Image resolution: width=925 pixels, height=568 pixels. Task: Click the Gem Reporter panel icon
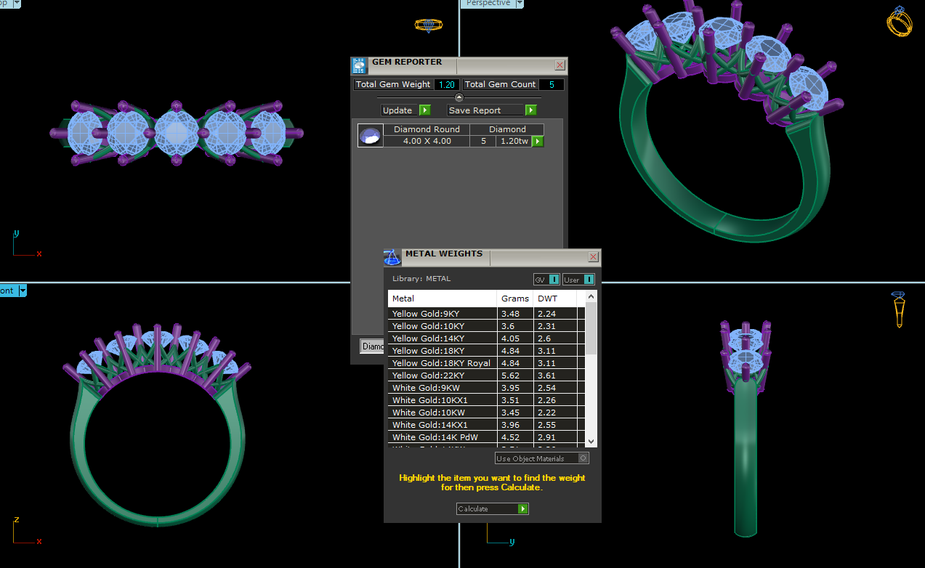(x=359, y=65)
